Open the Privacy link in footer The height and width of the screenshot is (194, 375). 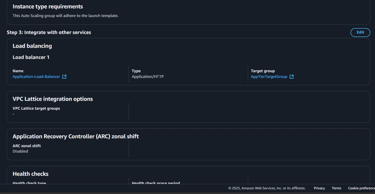coord(319,188)
